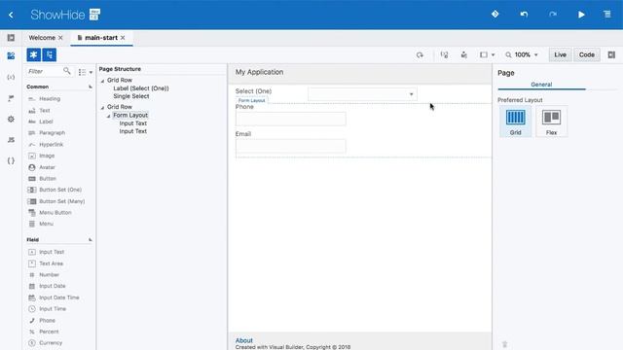Image resolution: width=623 pixels, height=350 pixels.
Task: Collapse the Common components section
Action: 91,87
